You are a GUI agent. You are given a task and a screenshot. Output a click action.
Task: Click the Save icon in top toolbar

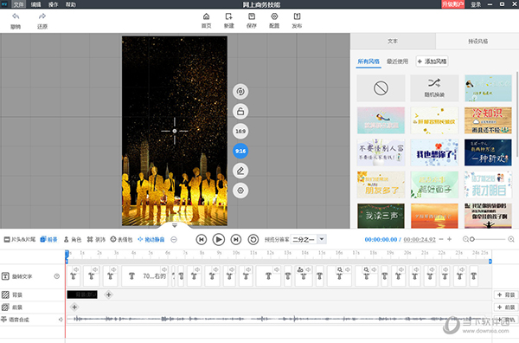(252, 16)
